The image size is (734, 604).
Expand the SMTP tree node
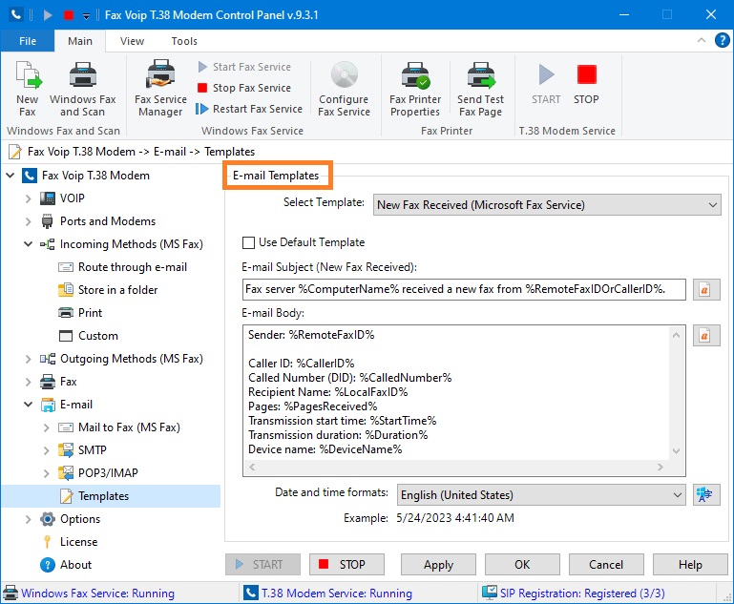point(47,450)
